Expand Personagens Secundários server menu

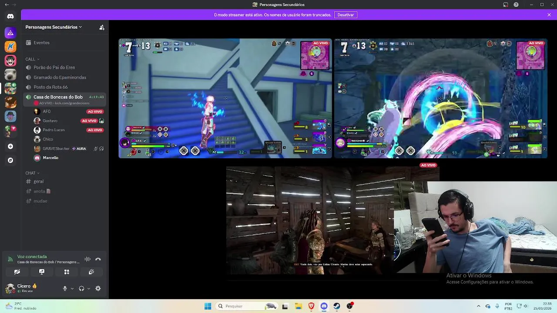(x=54, y=27)
